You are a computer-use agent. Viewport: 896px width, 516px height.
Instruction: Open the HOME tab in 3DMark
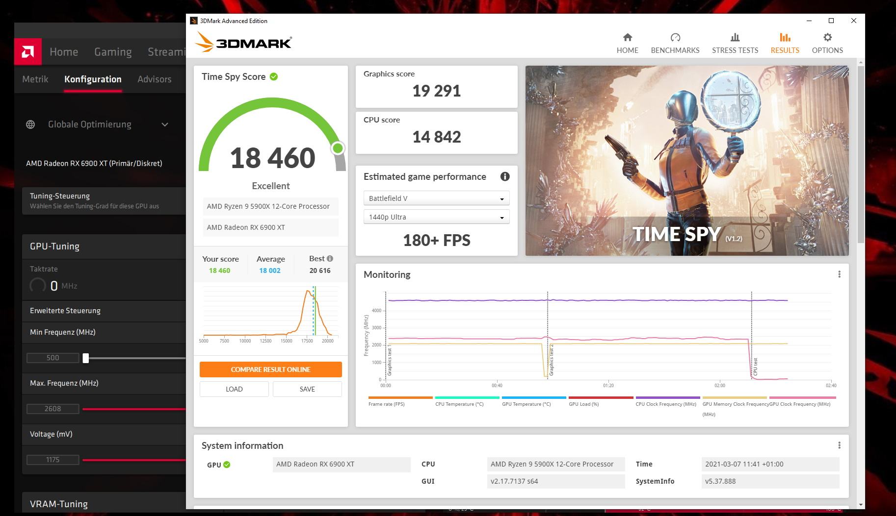point(627,44)
